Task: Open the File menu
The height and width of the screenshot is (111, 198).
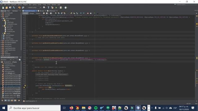Action: (x=2, y=5)
